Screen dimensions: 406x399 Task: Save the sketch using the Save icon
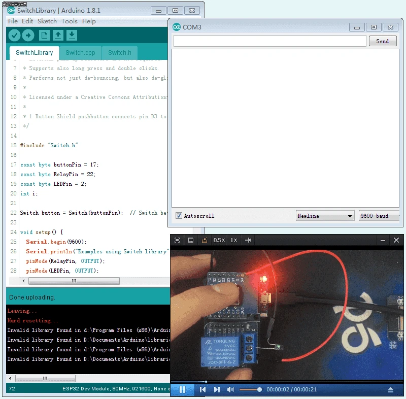(x=72, y=35)
